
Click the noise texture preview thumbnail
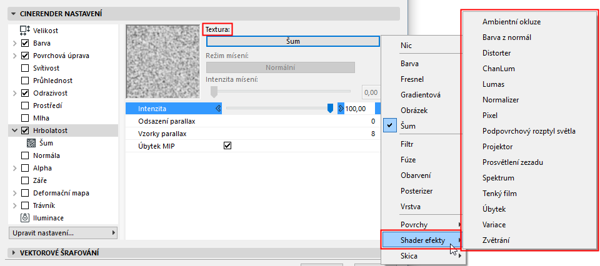point(163,61)
